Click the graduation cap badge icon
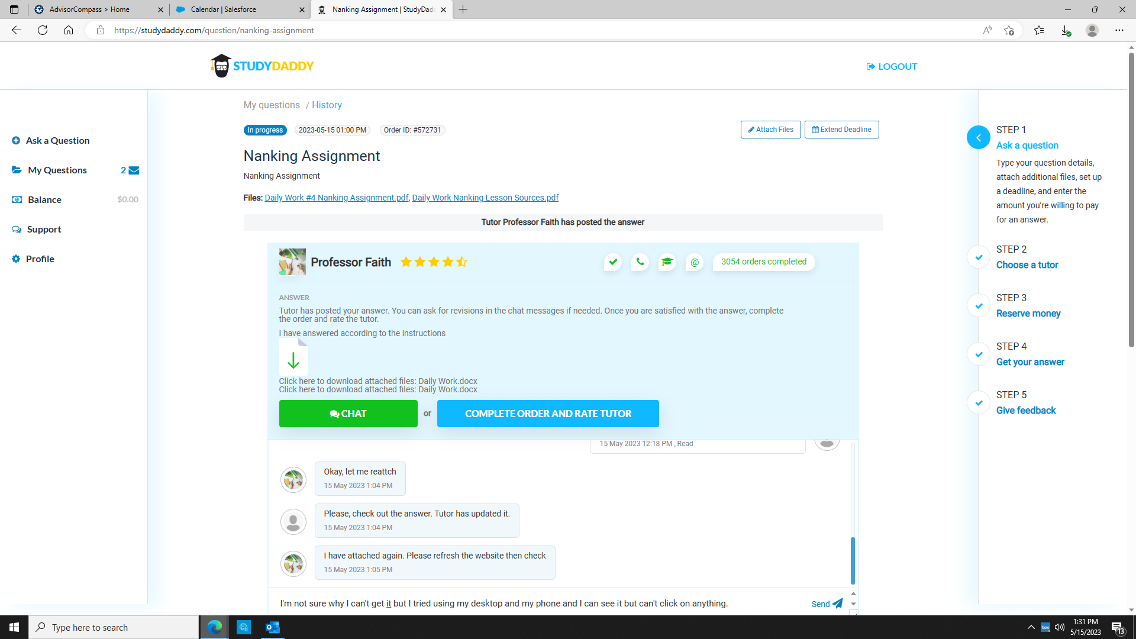Viewport: 1136px width, 639px height. (x=667, y=262)
